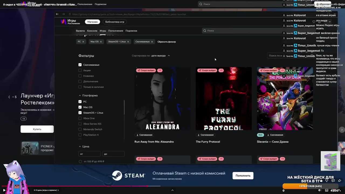Uncheck the Mac OS platform checkbox
This screenshot has height=194, width=345.
[80, 107]
